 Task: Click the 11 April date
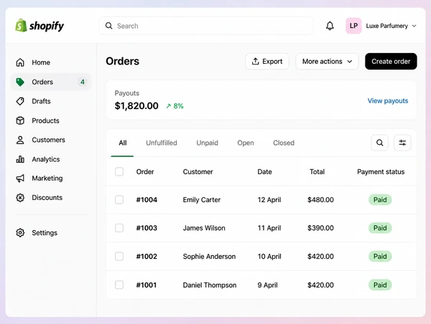point(269,228)
